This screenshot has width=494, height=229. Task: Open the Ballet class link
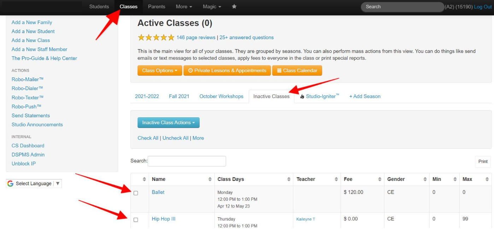pos(158,192)
